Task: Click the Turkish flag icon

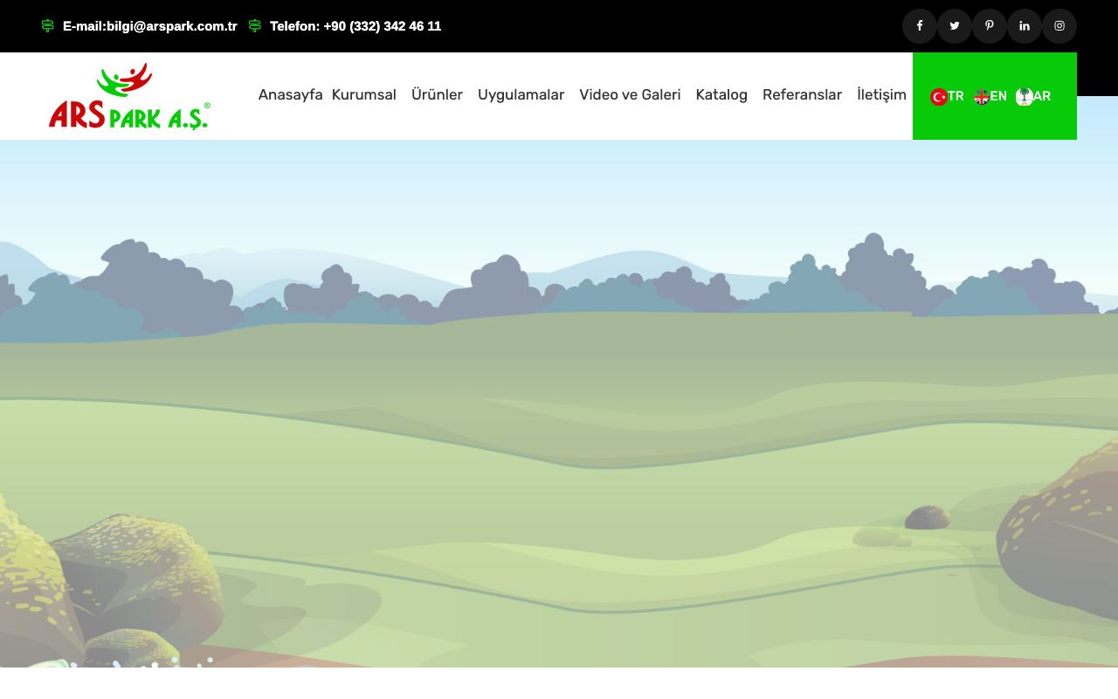Action: click(939, 97)
